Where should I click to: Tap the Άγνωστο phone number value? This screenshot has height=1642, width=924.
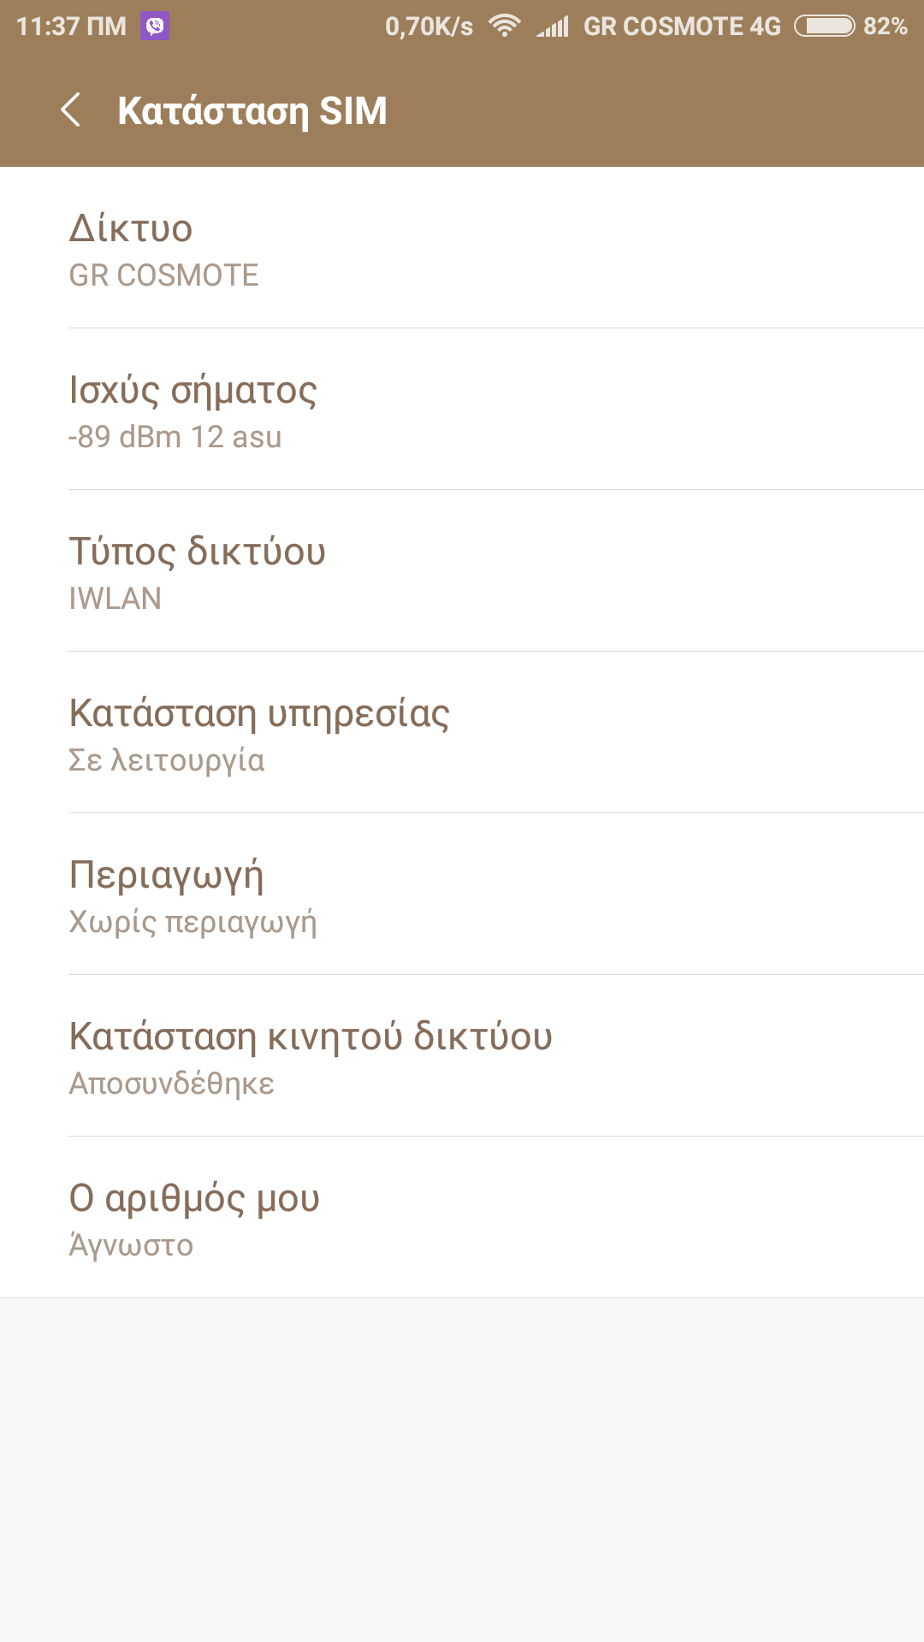point(131,1245)
